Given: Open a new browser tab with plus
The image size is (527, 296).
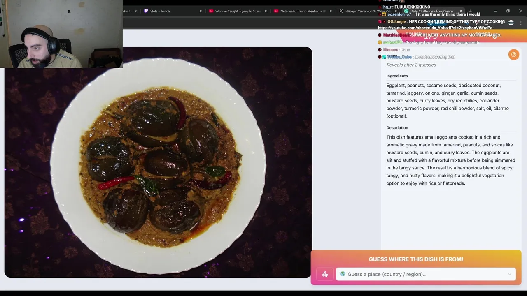Looking at the screenshot, I should pos(471,11).
